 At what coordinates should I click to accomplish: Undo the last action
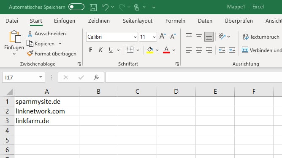coord(106,7)
